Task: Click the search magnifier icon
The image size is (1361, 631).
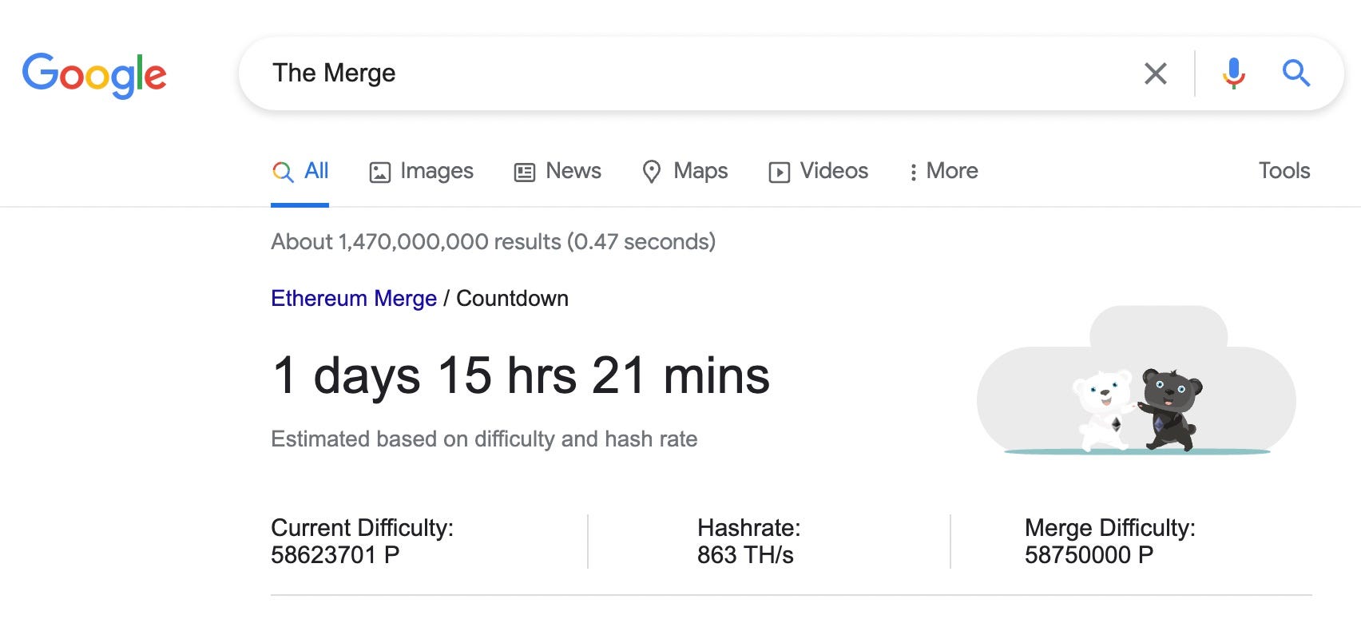Action: pyautogui.click(x=1297, y=73)
